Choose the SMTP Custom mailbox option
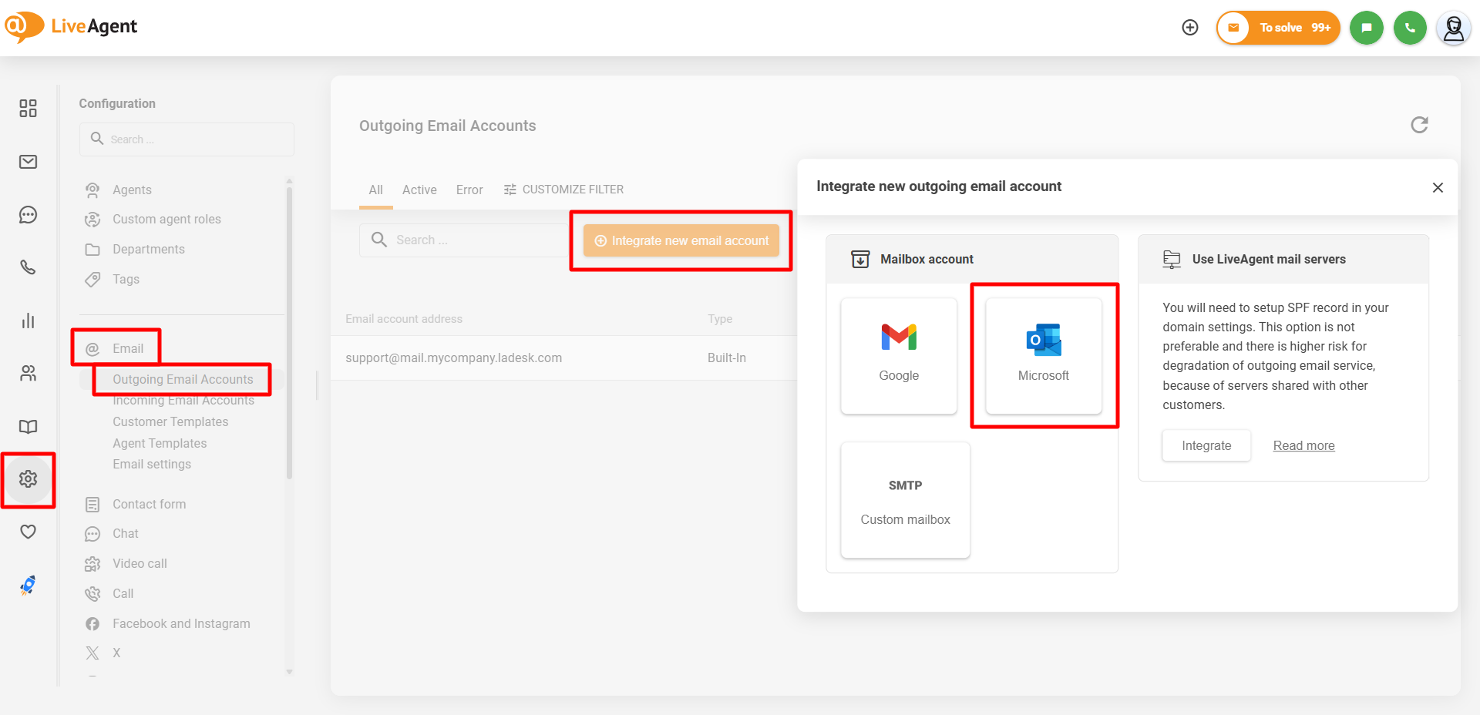The image size is (1480, 715). pos(905,500)
